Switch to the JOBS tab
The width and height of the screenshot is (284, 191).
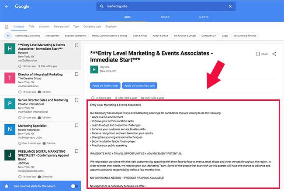[x=127, y=17]
